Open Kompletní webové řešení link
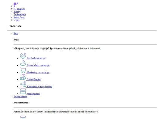The height and width of the screenshot is (119, 158). (39, 87)
